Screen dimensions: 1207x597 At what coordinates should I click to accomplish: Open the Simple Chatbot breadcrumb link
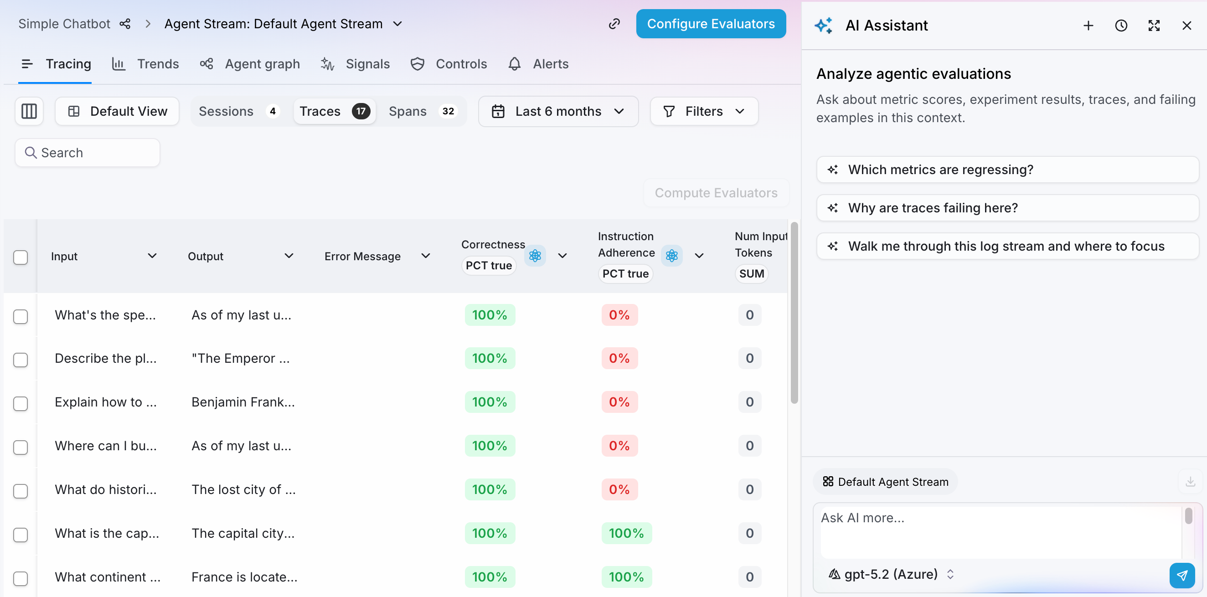click(x=64, y=24)
